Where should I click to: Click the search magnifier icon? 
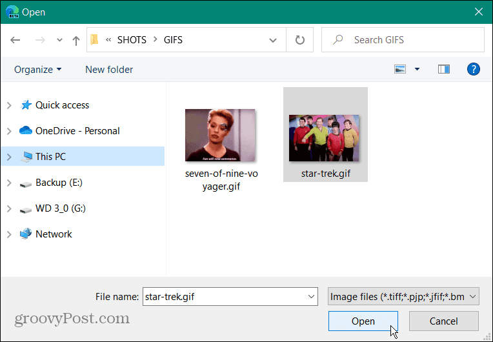click(x=337, y=39)
